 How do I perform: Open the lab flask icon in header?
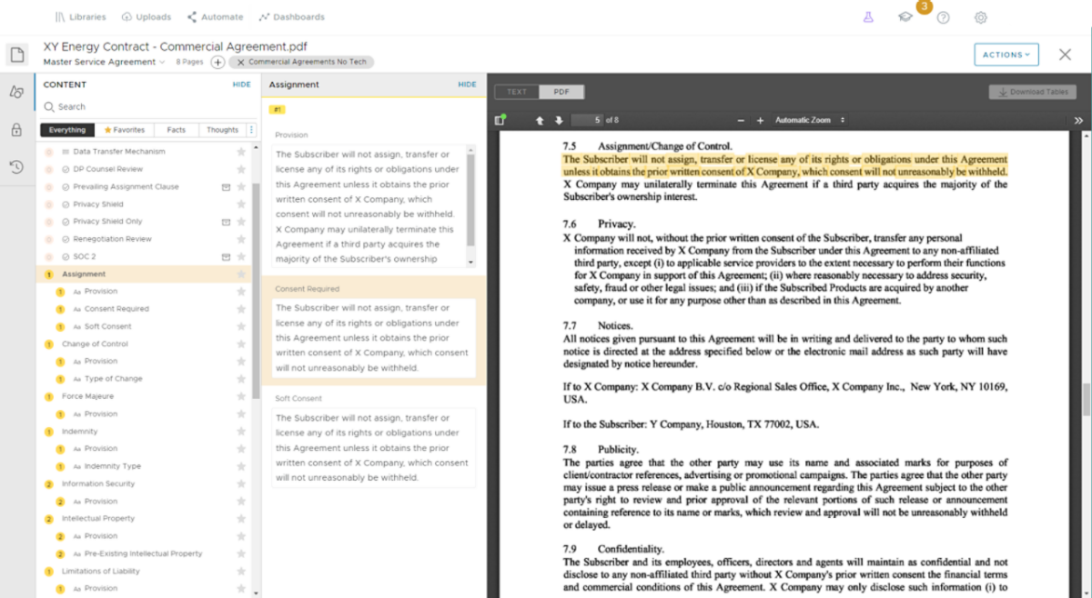coord(868,17)
